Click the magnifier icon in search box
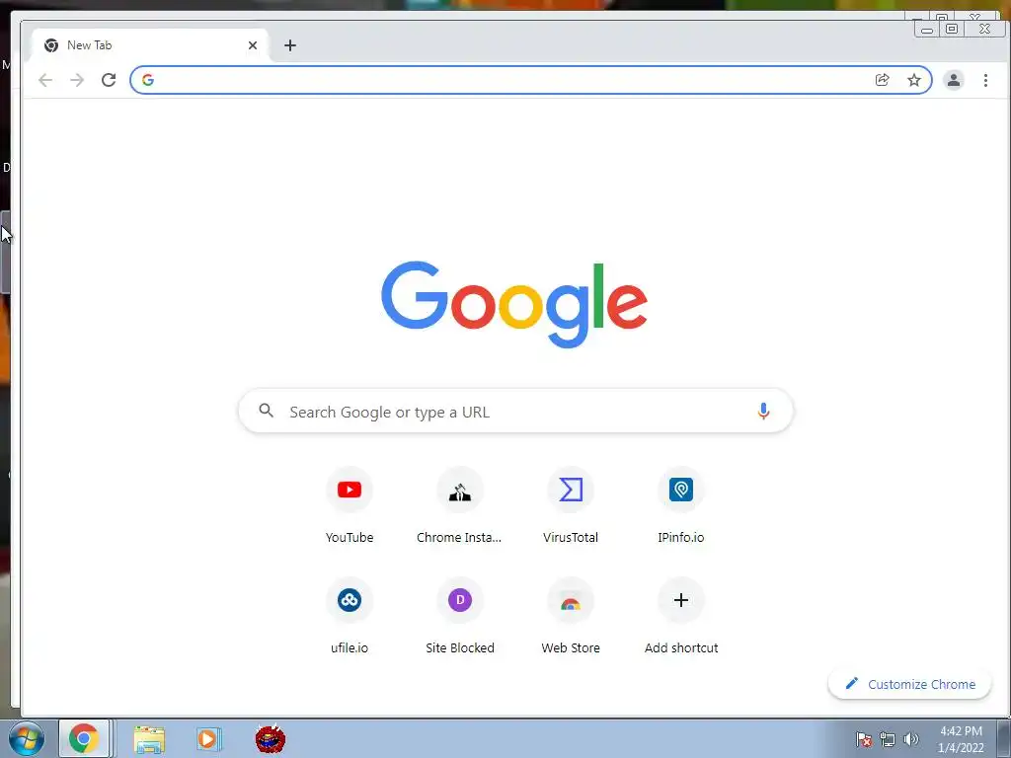 point(266,411)
